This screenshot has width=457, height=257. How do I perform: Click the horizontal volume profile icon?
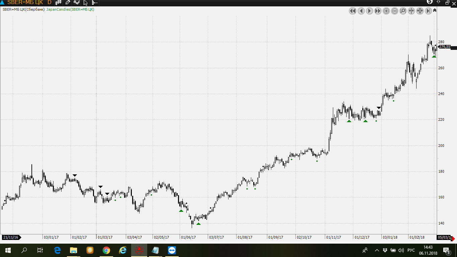pos(95,3)
